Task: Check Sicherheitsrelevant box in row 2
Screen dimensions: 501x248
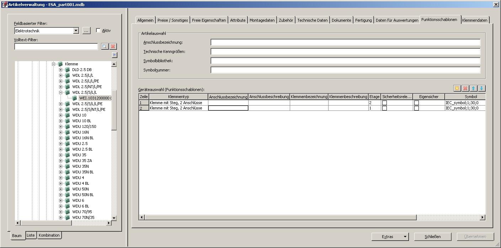Action: [384, 108]
